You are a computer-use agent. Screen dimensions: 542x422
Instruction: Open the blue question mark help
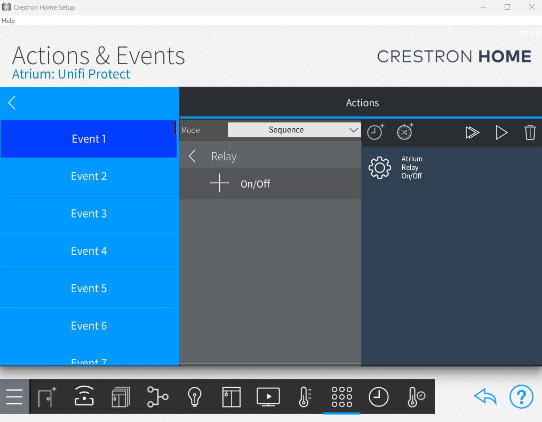(521, 397)
